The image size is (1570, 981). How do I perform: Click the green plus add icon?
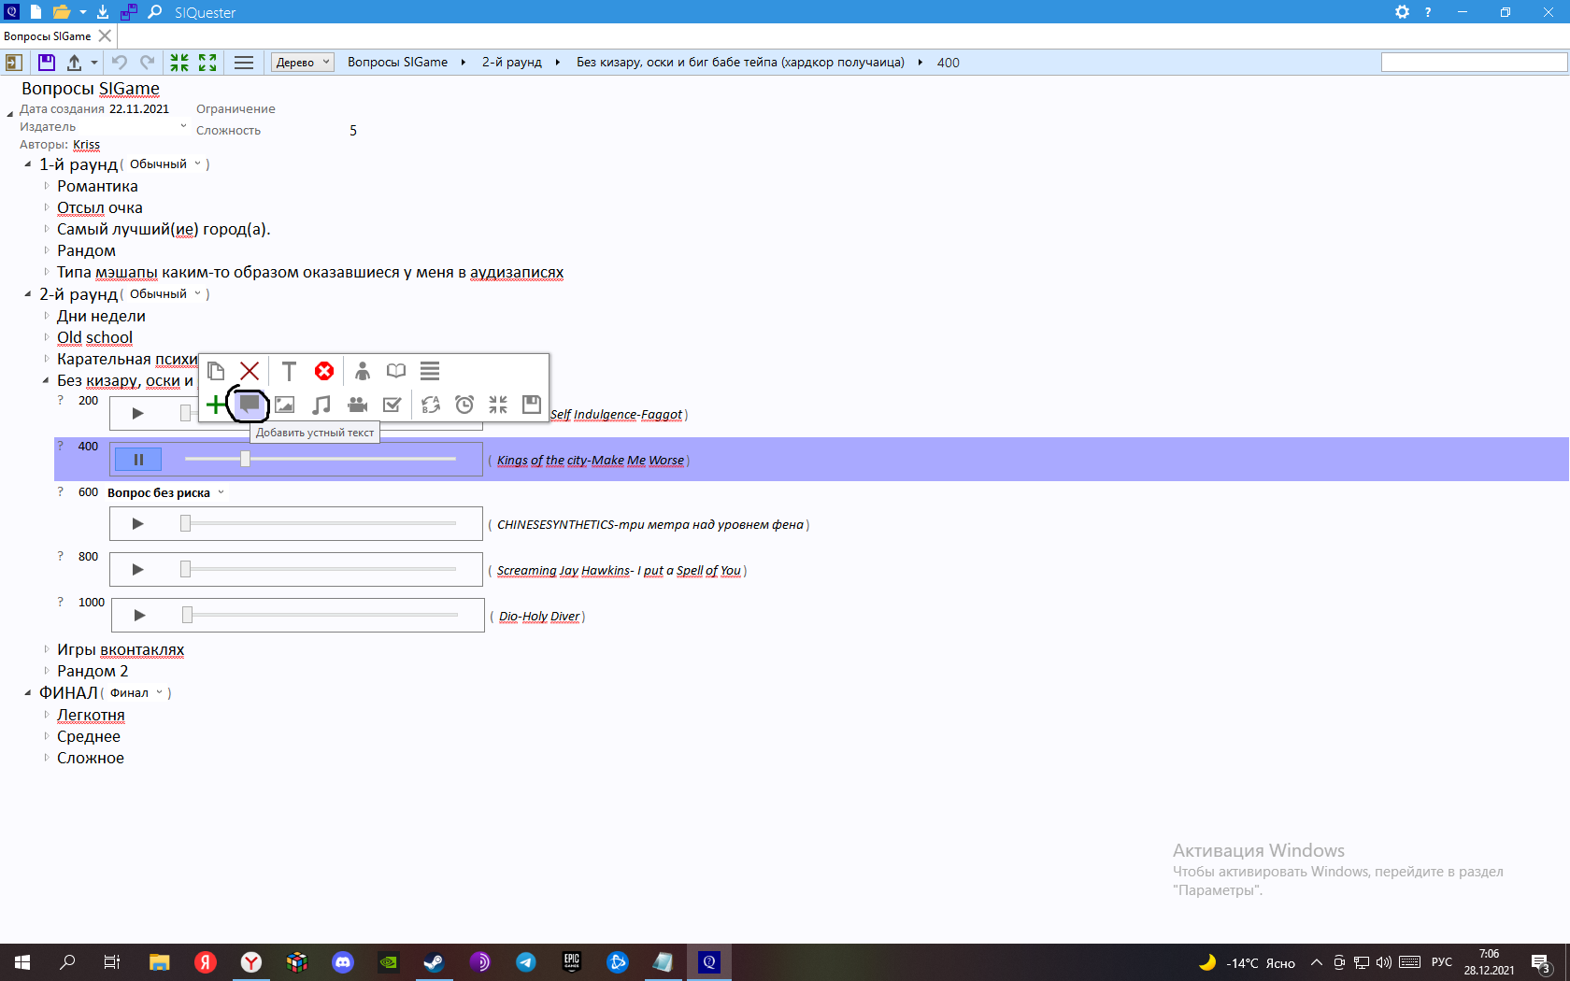(215, 404)
